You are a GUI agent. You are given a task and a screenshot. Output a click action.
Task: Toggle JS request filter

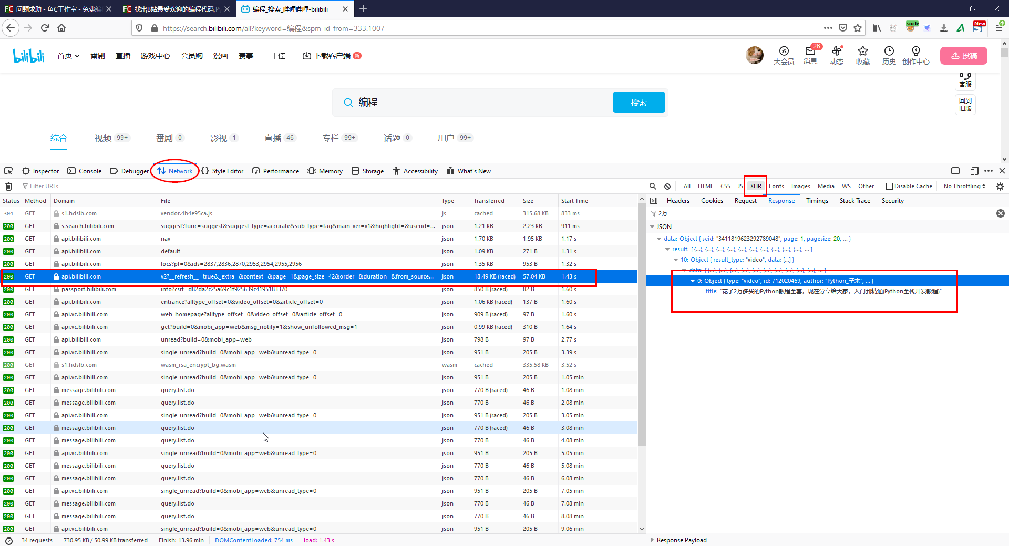(740, 186)
